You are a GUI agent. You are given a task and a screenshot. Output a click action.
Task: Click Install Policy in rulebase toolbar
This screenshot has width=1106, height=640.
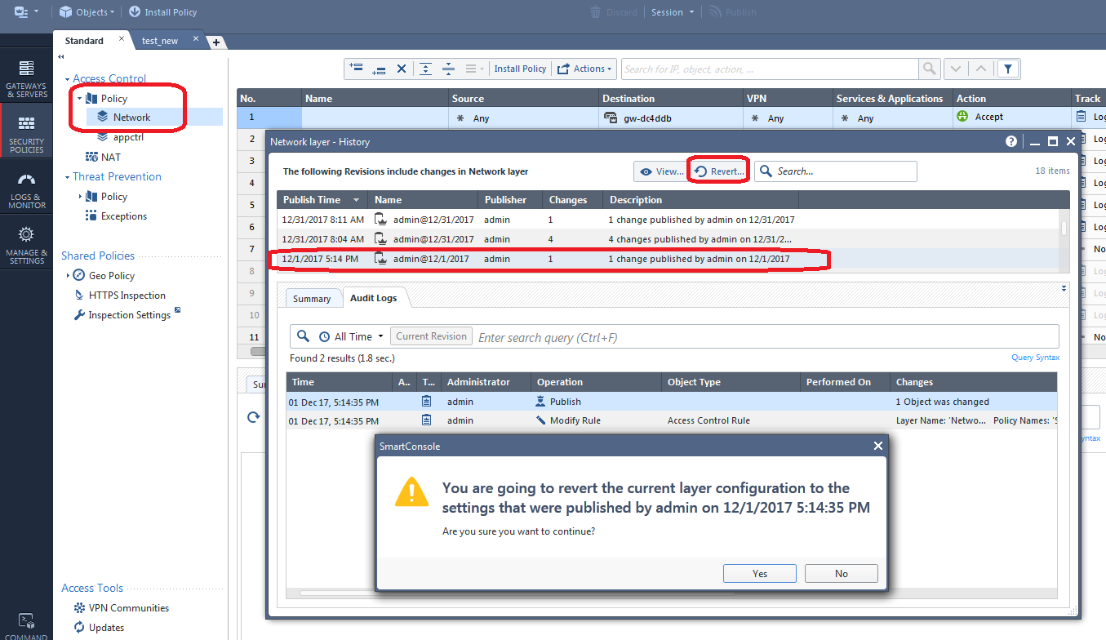520,69
